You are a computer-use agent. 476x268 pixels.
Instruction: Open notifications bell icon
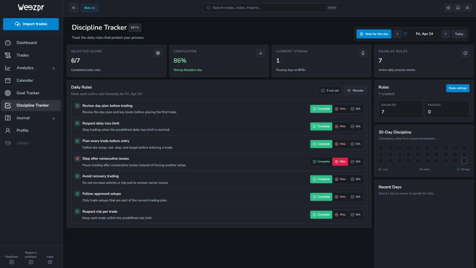(x=458, y=8)
